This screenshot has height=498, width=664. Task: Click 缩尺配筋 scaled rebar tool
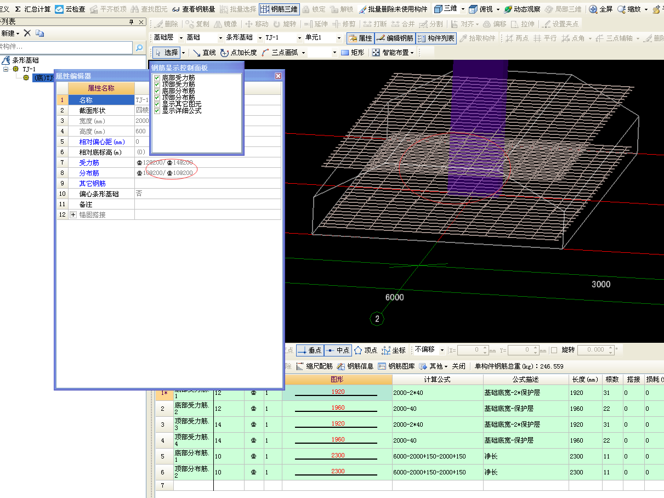coord(314,366)
